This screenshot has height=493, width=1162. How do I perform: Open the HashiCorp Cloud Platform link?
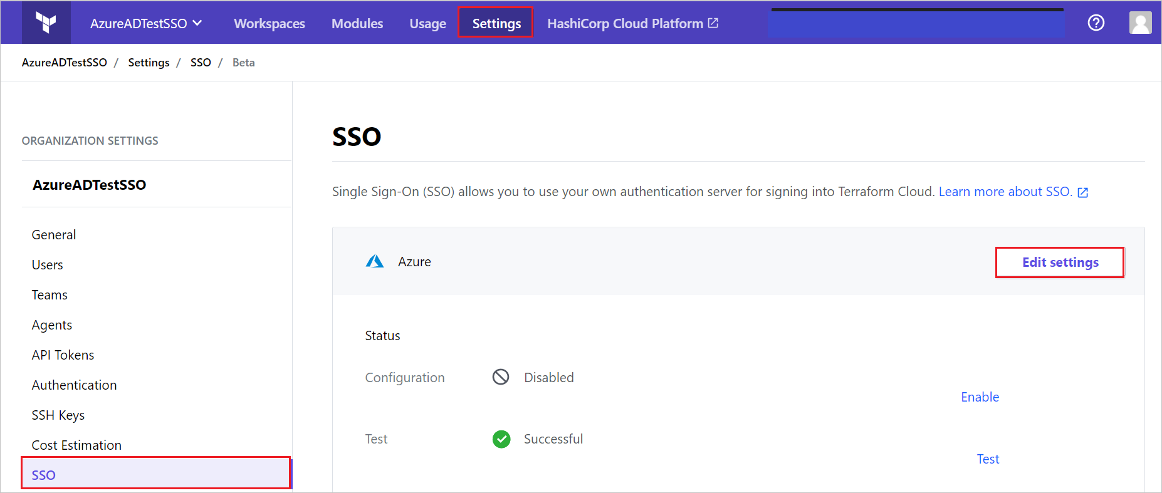[632, 24]
